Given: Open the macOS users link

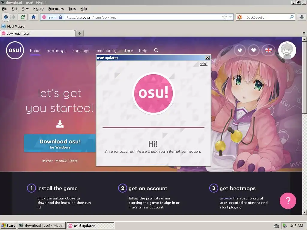Looking at the screenshot, I should tap(66, 161).
